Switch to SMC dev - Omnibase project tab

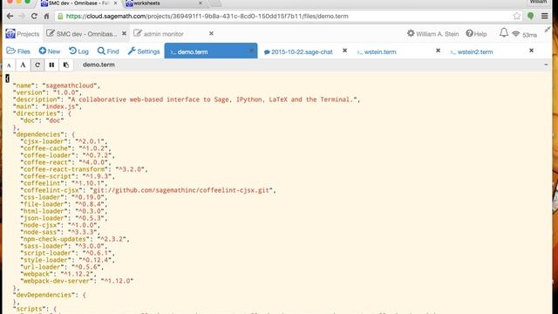82,34
